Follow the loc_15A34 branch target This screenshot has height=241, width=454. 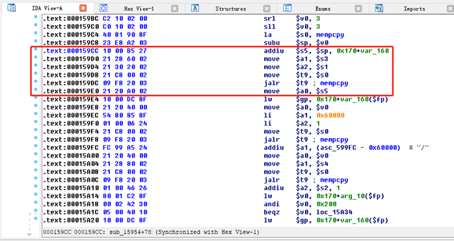334,212
